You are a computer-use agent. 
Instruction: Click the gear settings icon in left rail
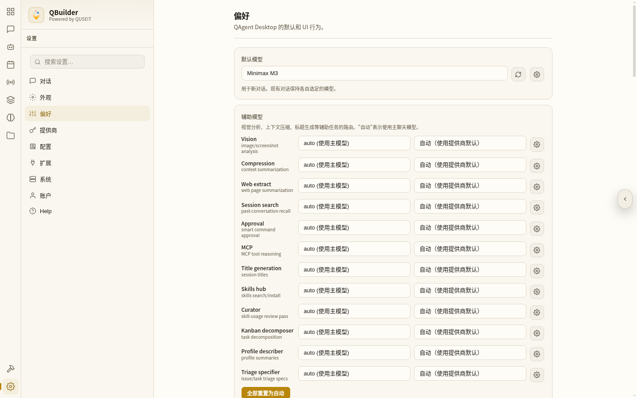(11, 387)
